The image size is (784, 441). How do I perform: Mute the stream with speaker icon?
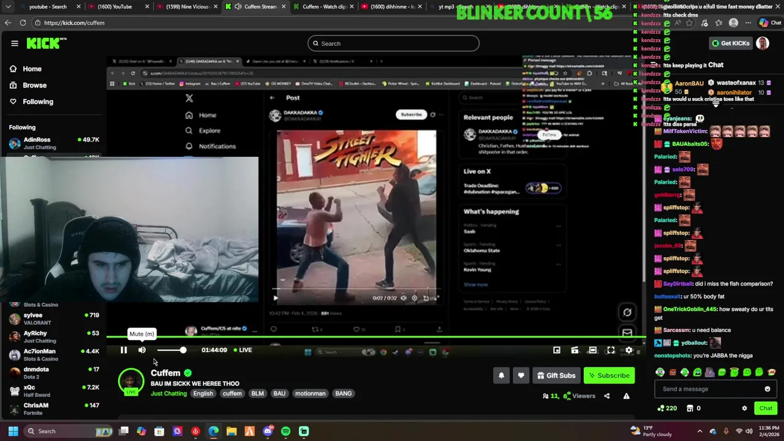click(142, 350)
